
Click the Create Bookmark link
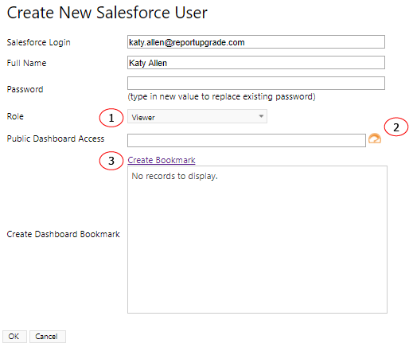pyautogui.click(x=162, y=160)
